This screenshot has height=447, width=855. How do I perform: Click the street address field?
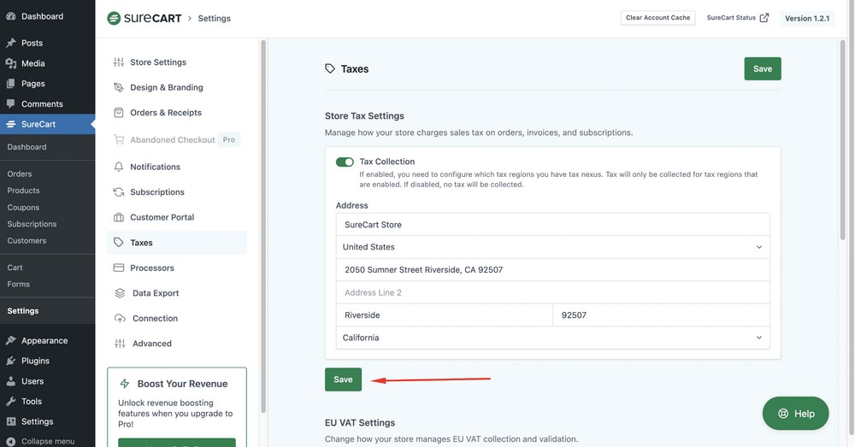[552, 270]
